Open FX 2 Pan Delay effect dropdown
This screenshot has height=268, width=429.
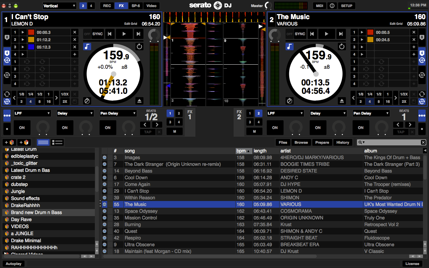[371, 113]
